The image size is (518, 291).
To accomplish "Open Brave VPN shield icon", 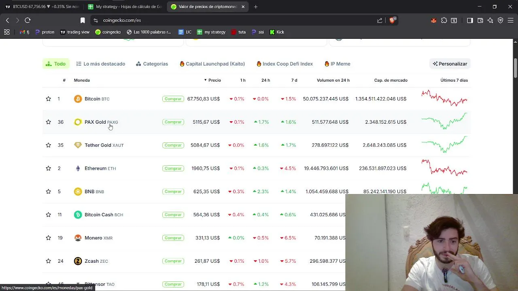I will 501,20.
